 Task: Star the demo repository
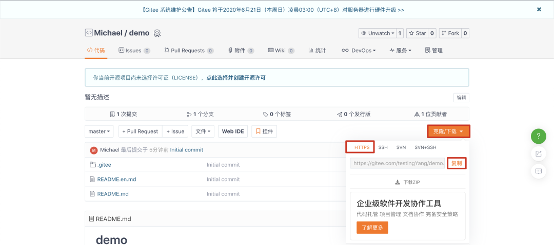[417, 33]
